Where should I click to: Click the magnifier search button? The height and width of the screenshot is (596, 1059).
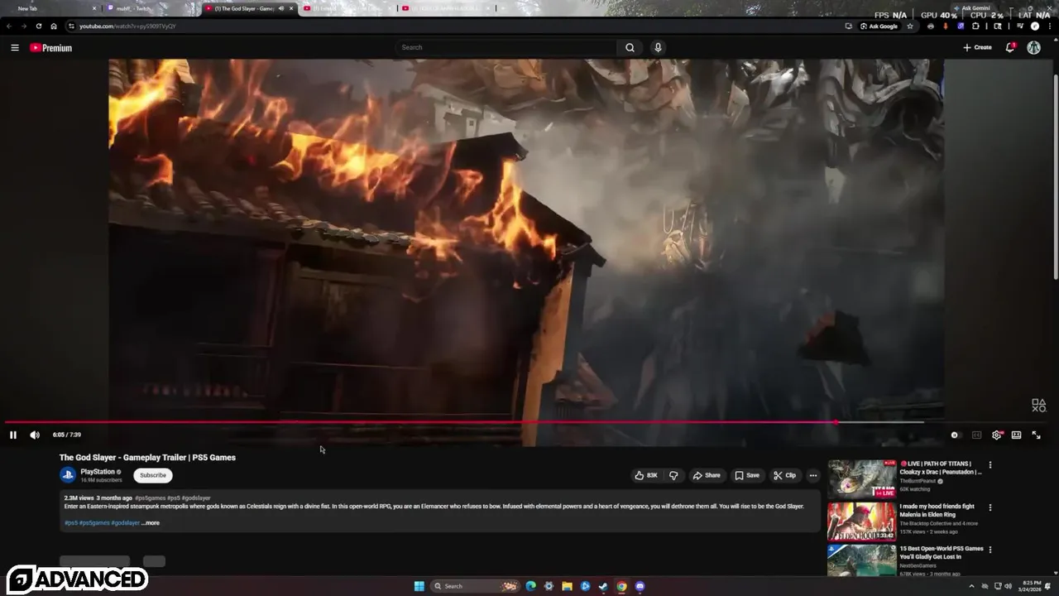click(x=630, y=47)
